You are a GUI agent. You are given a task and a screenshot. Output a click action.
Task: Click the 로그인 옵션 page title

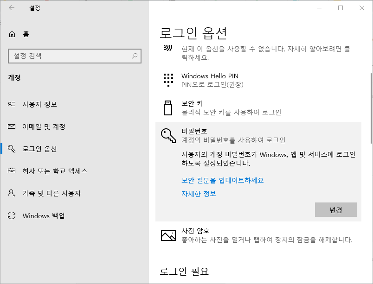coord(193,33)
